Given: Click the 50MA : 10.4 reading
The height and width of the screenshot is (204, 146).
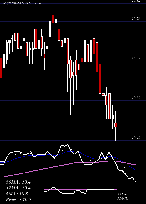Looking at the screenshot, I should tap(18, 182).
